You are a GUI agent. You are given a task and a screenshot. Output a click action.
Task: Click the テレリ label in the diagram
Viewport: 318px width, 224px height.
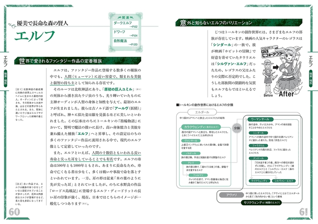190,162
